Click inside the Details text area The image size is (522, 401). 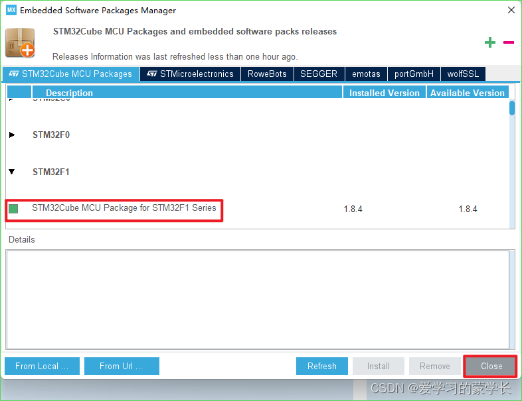tap(258, 300)
